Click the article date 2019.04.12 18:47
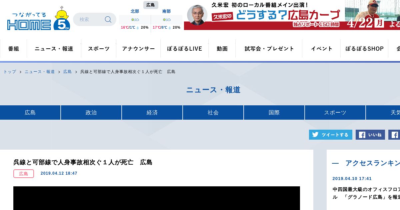 pyautogui.click(x=59, y=173)
